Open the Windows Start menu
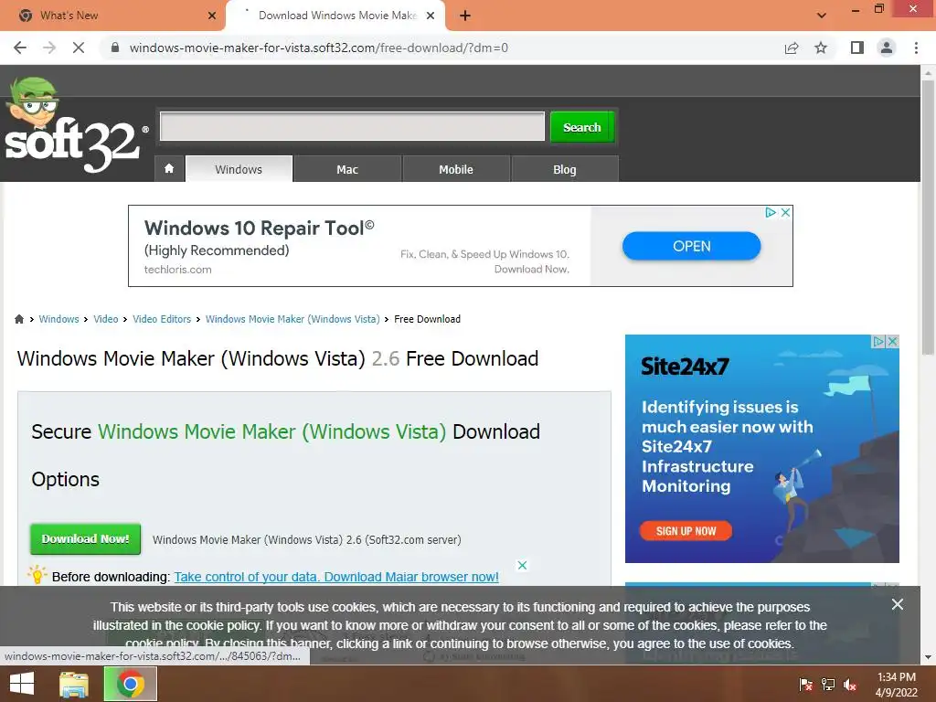 click(x=22, y=684)
